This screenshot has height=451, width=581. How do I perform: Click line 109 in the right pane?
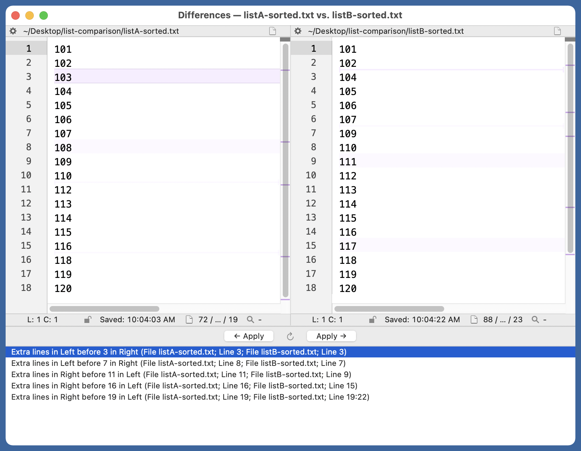point(348,134)
